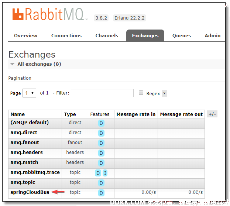The image size is (230, 206).
Task: Click the D feature badge for amq.direct
Action: point(101,133)
